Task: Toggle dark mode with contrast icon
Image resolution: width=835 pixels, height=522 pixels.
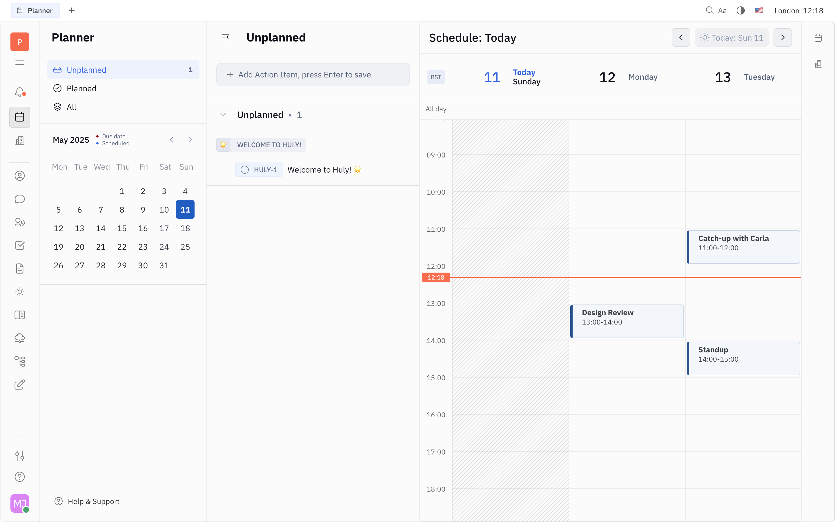Action: [x=740, y=10]
